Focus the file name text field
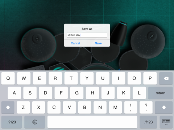The image size is (174, 130). pyautogui.click(x=87, y=35)
